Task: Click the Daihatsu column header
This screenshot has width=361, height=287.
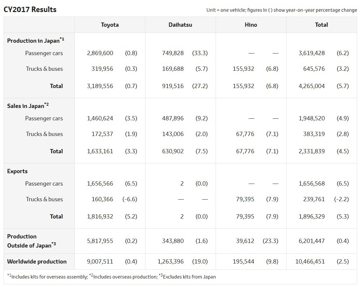Action: click(x=180, y=25)
